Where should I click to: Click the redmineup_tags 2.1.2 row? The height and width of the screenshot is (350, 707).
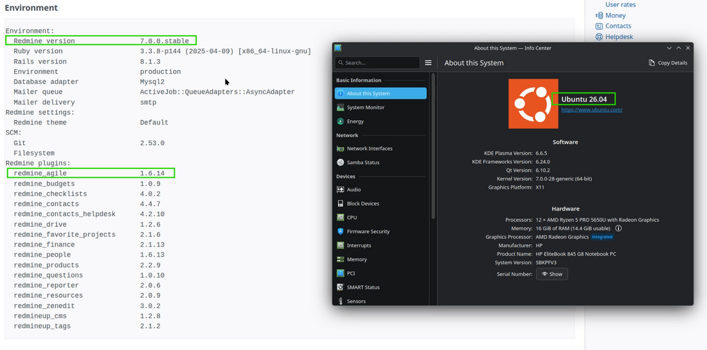(x=87, y=326)
